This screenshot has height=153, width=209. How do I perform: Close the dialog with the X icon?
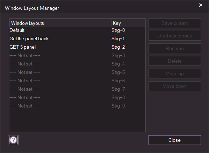(201, 5)
